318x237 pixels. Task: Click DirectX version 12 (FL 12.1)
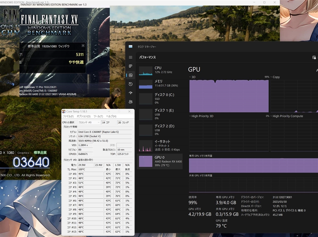click(x=279, y=206)
